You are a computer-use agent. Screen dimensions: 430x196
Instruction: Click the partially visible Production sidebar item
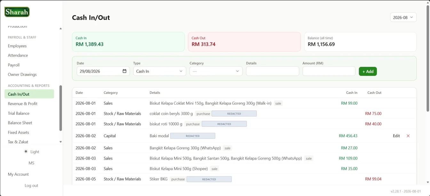18,26
